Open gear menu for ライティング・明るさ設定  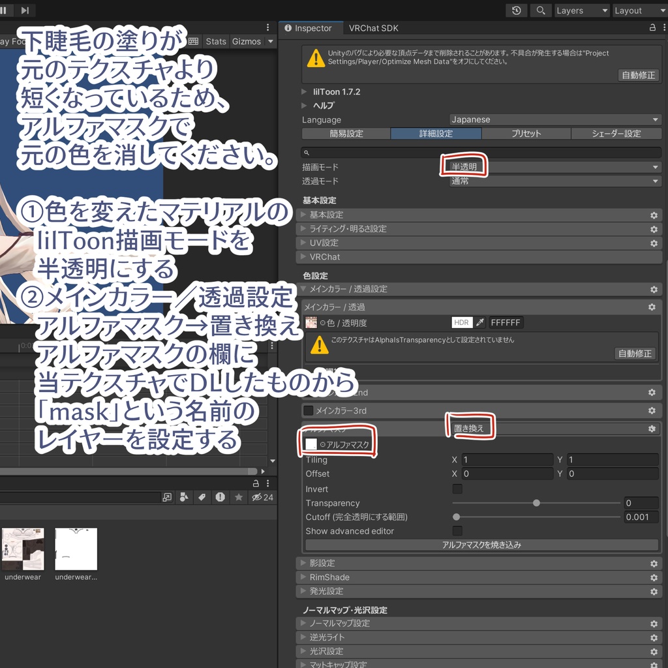(x=654, y=230)
